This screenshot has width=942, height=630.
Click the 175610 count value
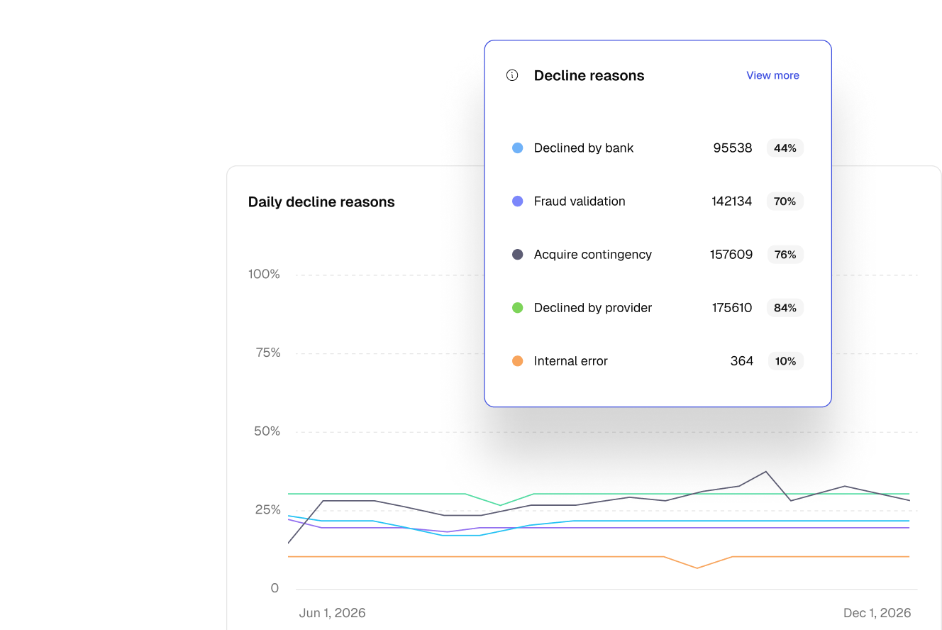pyautogui.click(x=732, y=308)
